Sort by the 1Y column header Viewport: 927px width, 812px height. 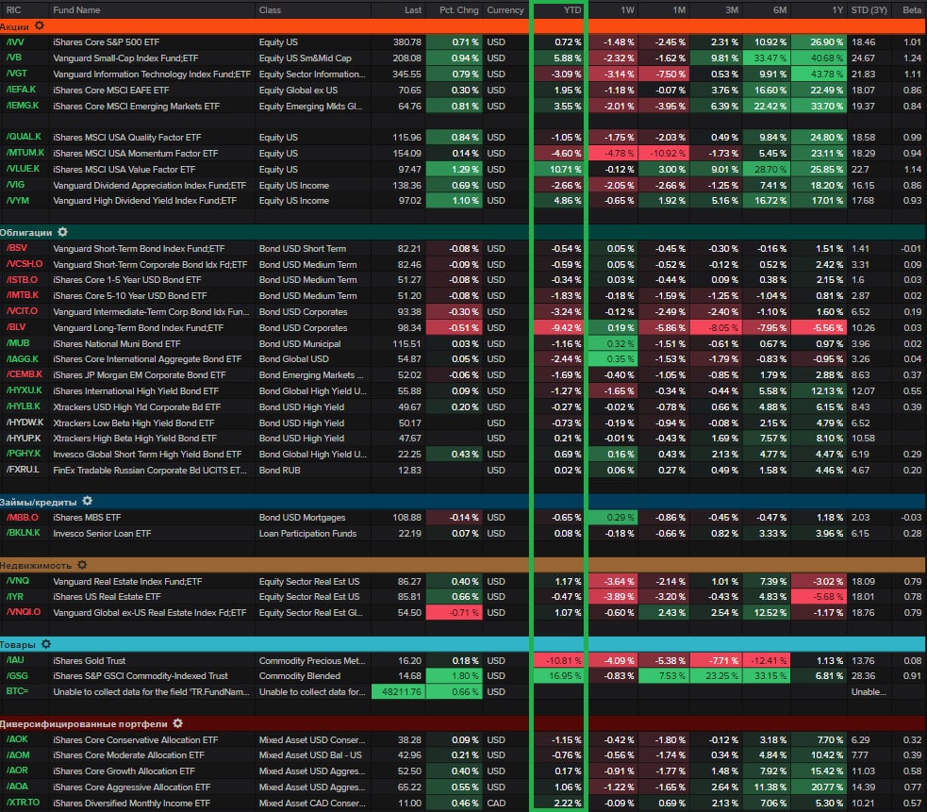click(837, 10)
